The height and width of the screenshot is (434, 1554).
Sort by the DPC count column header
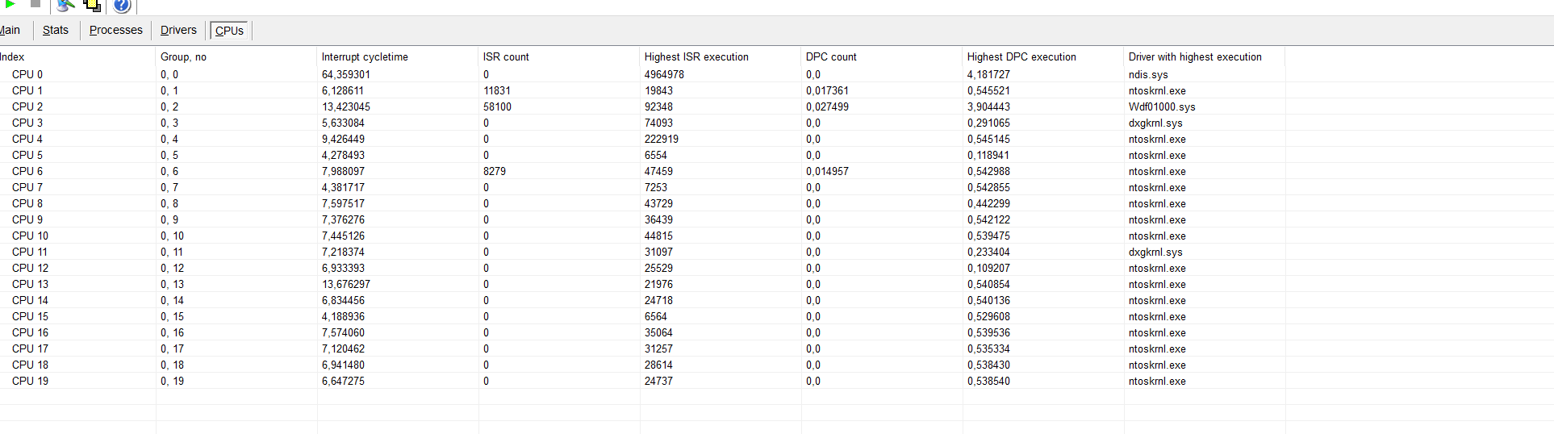(882, 56)
